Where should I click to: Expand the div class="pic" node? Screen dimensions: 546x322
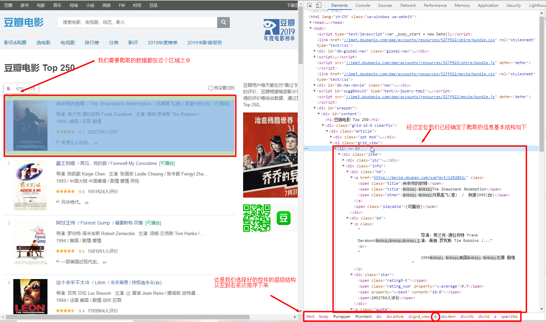click(x=343, y=160)
